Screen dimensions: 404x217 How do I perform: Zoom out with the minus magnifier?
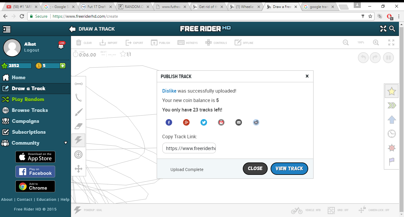(x=346, y=42)
